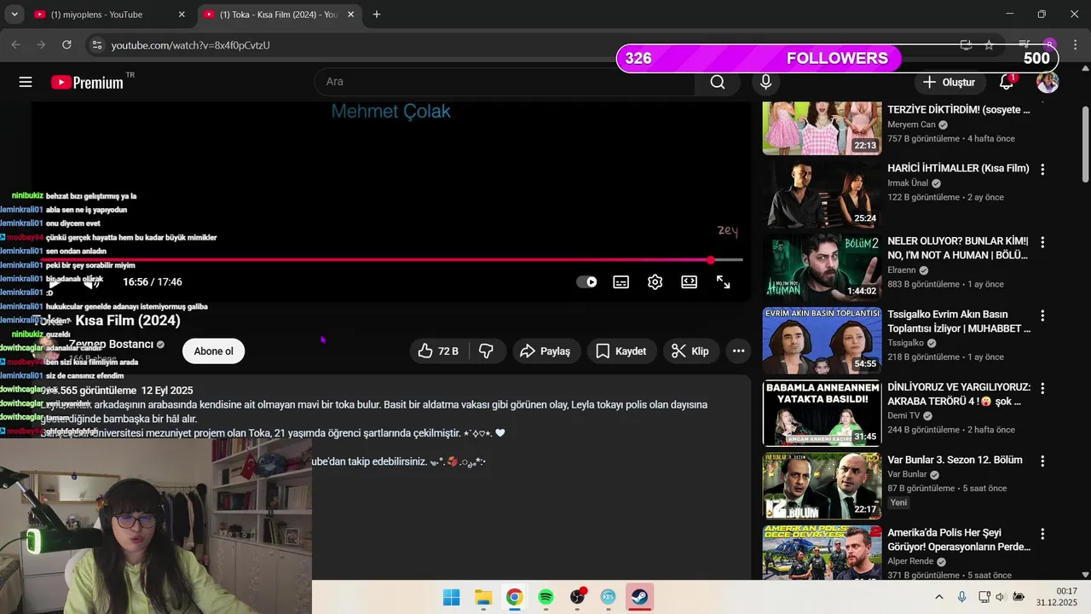
Task: Open Alper Rende channel link
Action: (912, 562)
